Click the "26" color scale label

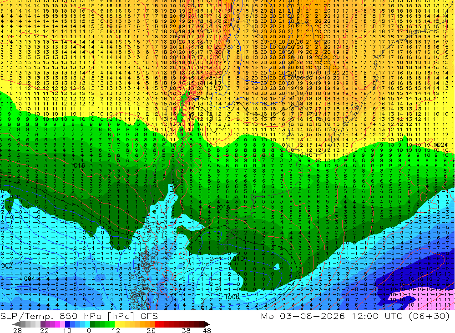[151, 330]
